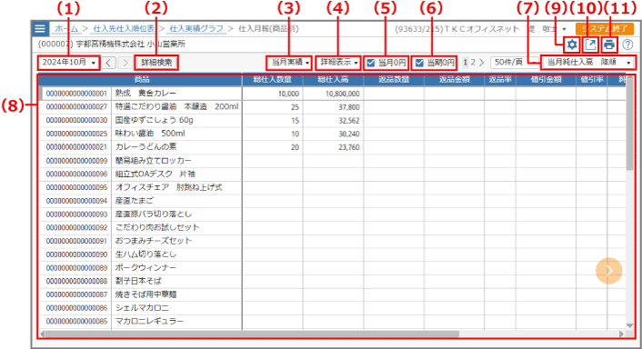Go to next month arrow

(x=125, y=63)
